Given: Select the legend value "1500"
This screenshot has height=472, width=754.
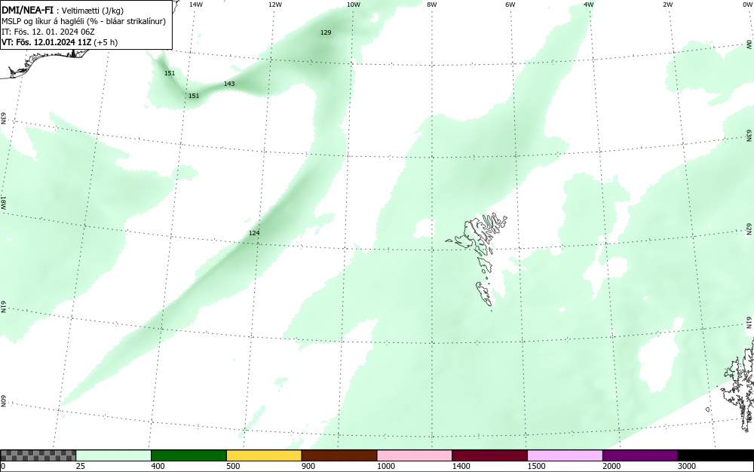Looking at the screenshot, I should tap(536, 466).
